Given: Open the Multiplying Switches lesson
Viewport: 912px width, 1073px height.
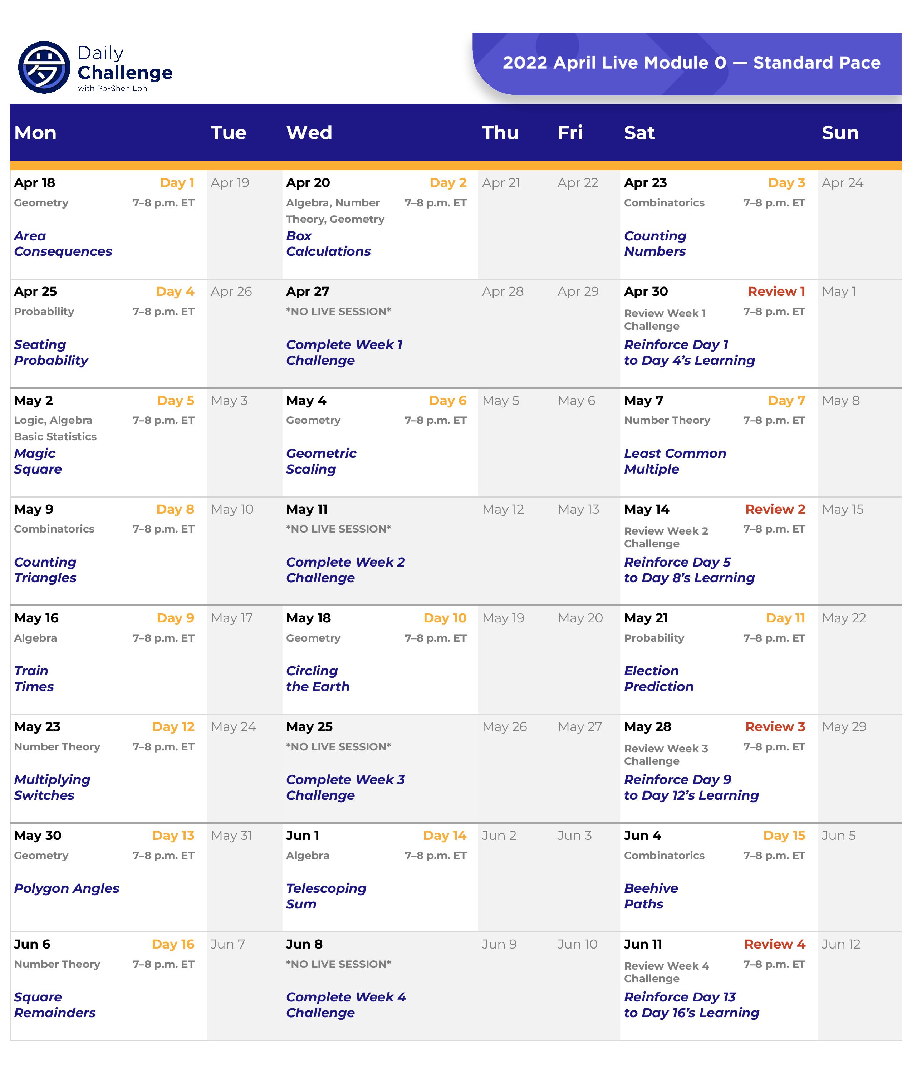Looking at the screenshot, I should 52,787.
